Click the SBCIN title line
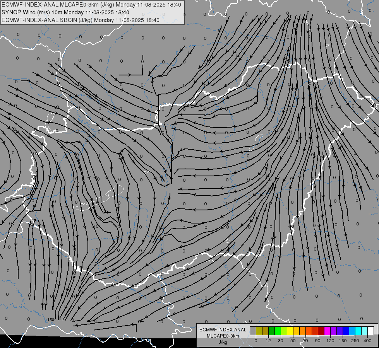 coord(81,20)
